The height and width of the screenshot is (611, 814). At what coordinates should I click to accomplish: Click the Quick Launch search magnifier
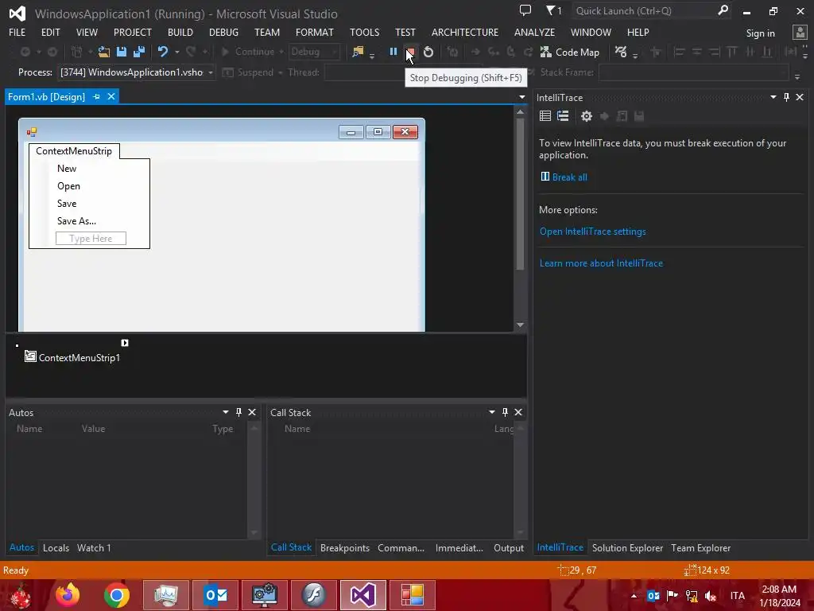pyautogui.click(x=723, y=10)
